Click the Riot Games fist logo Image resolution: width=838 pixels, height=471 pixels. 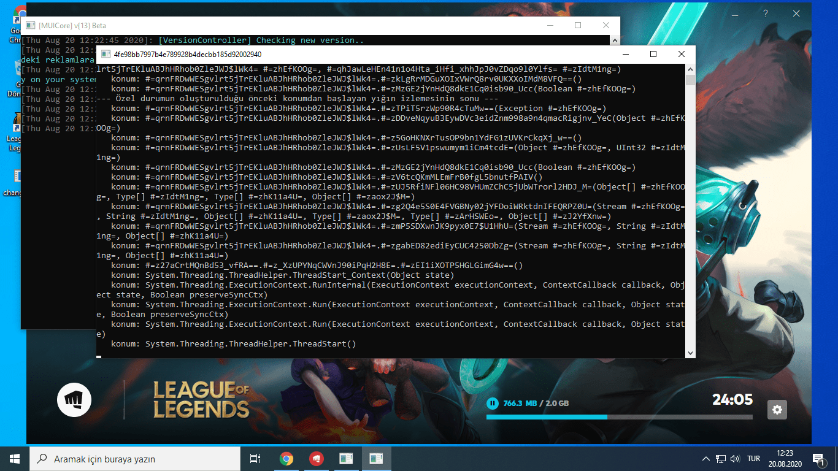click(x=74, y=401)
